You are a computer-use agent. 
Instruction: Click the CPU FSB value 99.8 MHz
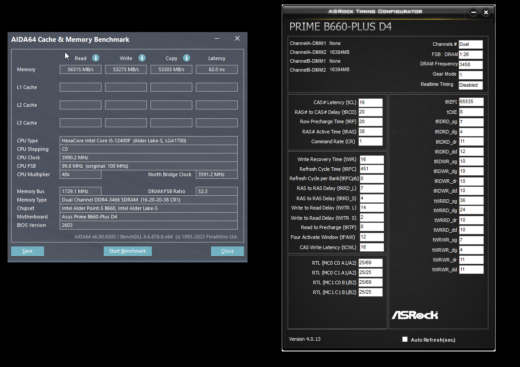149,166
